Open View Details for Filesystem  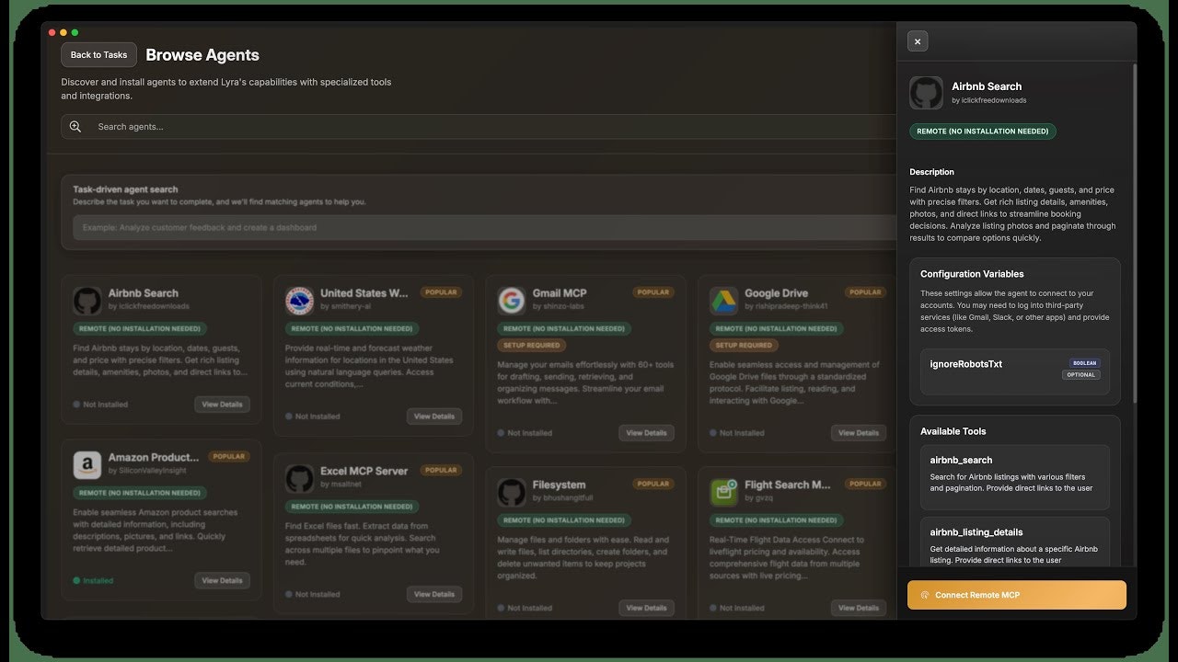coord(646,608)
